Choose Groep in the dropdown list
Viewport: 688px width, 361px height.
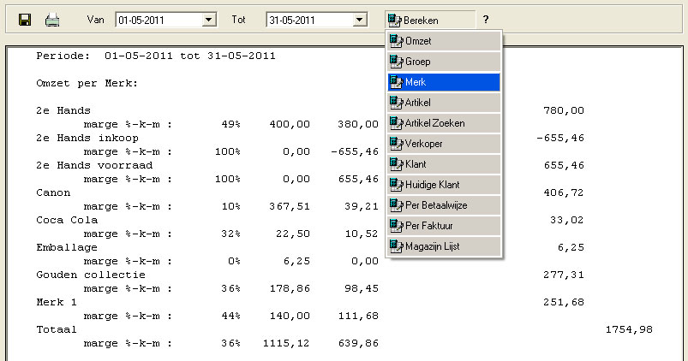point(443,62)
